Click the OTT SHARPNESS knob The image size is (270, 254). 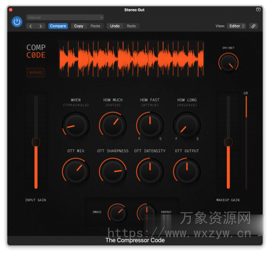coord(113,171)
